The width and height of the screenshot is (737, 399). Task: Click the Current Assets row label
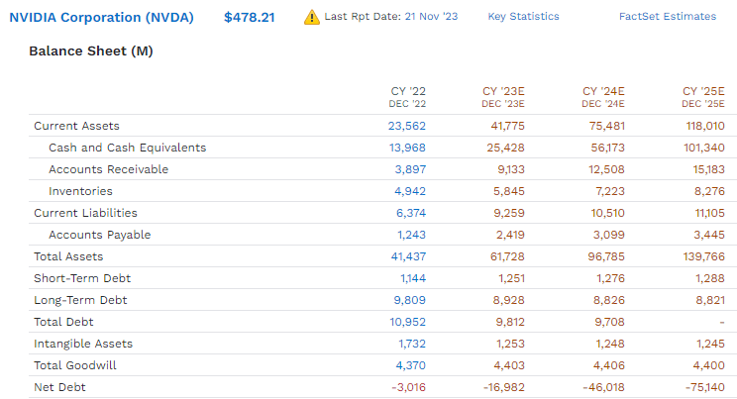[76, 126]
